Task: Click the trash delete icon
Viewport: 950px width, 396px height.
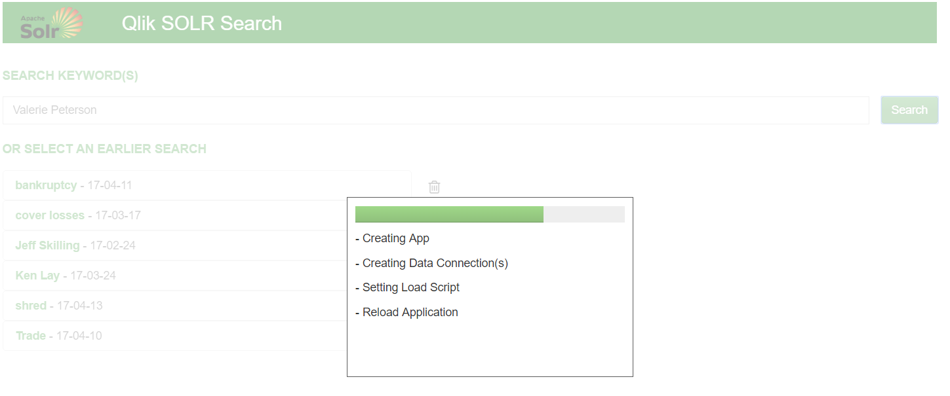Action: coord(434,187)
